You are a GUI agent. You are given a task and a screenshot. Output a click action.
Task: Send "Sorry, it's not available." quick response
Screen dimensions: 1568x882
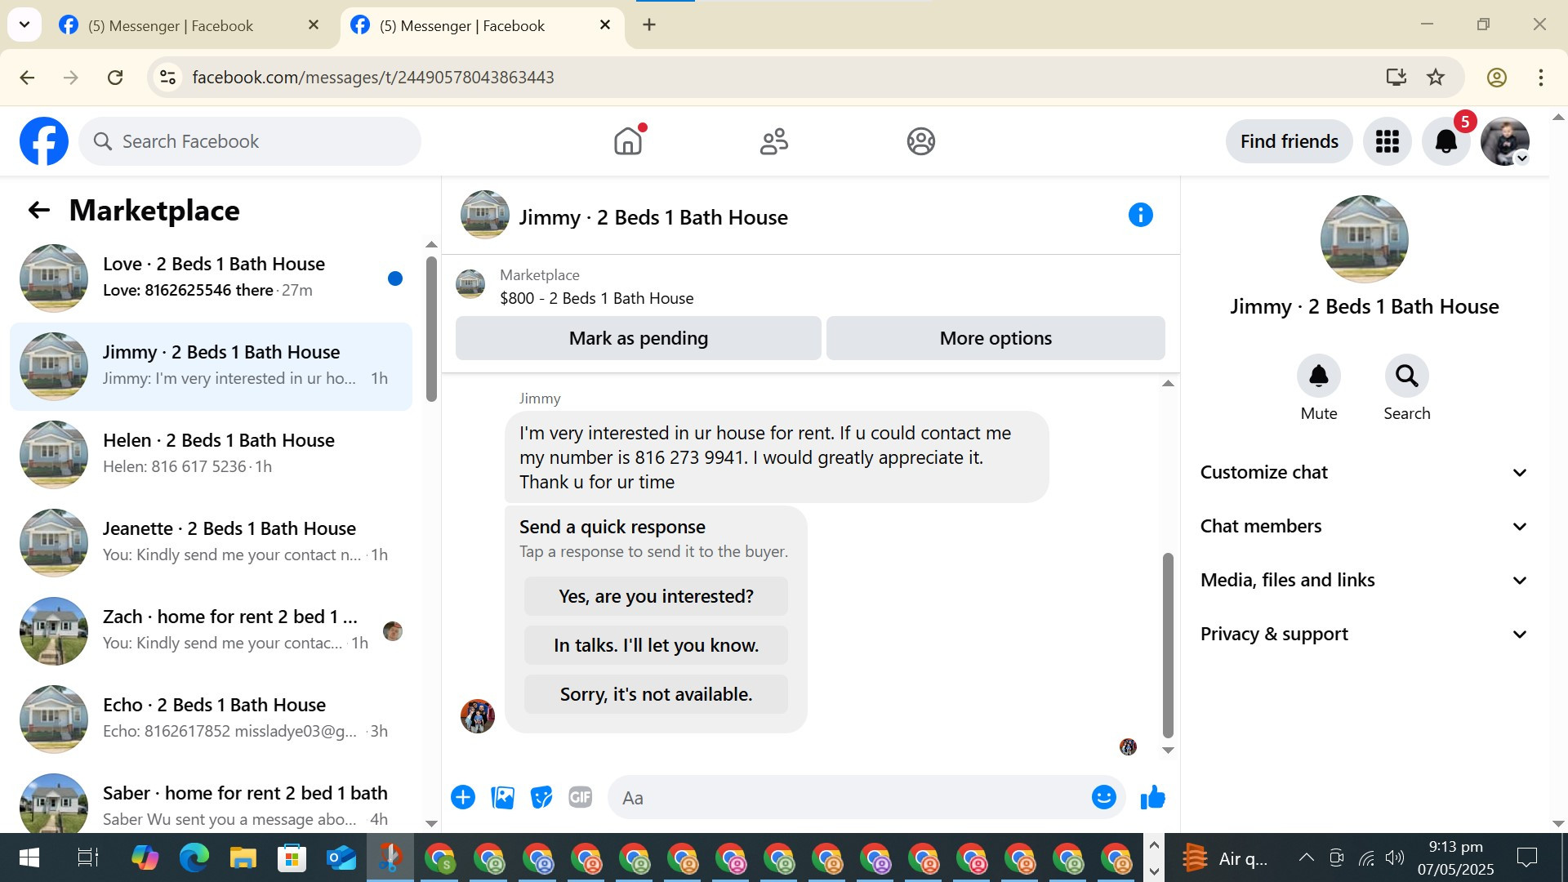tap(656, 694)
